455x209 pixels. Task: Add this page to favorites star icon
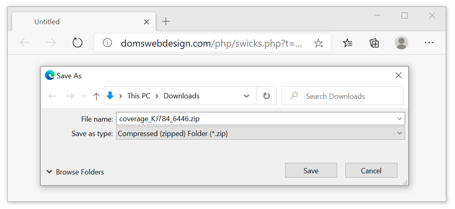(x=318, y=43)
